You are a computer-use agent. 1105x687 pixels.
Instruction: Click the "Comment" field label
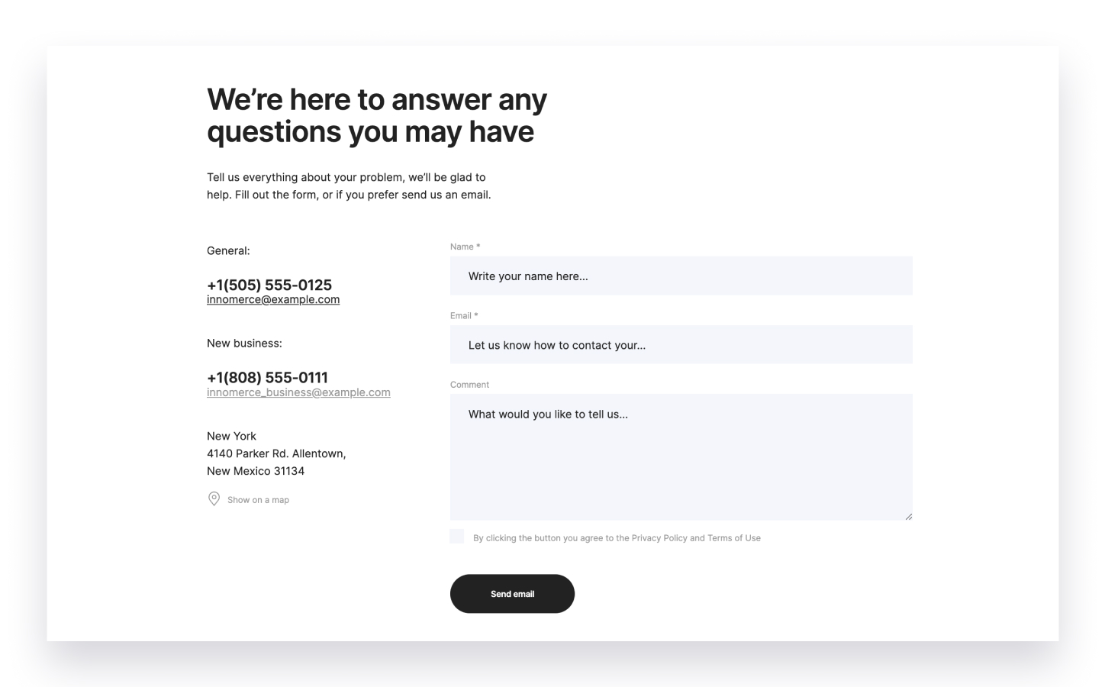coord(469,385)
